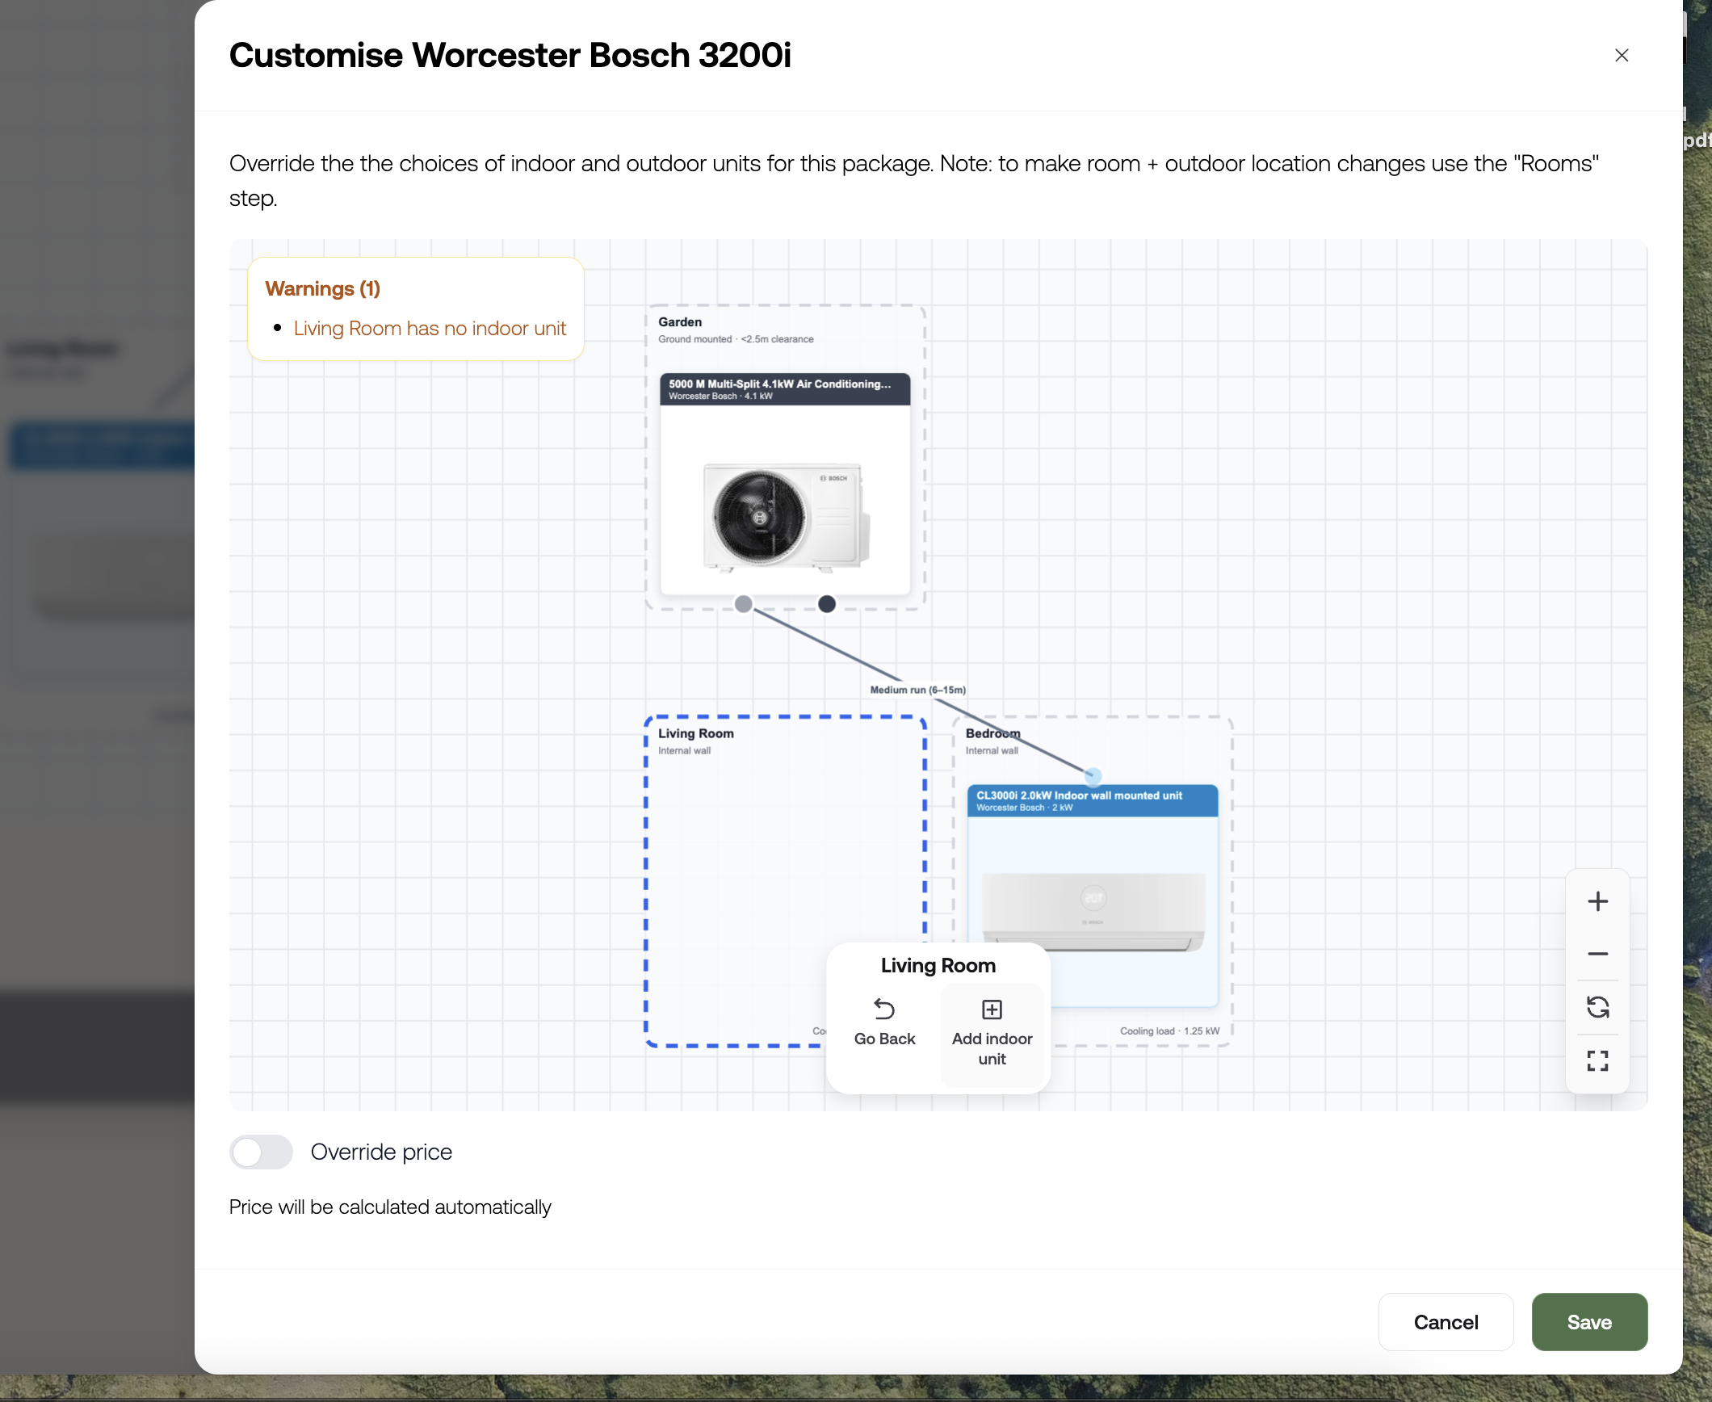This screenshot has height=1402, width=1712.
Task: Click the Price will be calculated automatically text
Action: [390, 1207]
